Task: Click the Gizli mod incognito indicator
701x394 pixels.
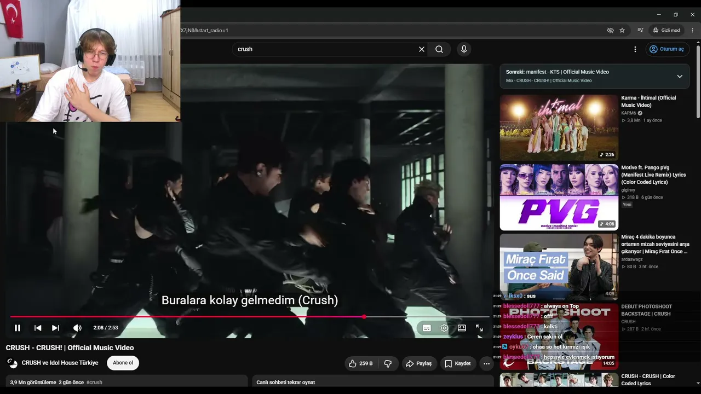Action: point(666,30)
